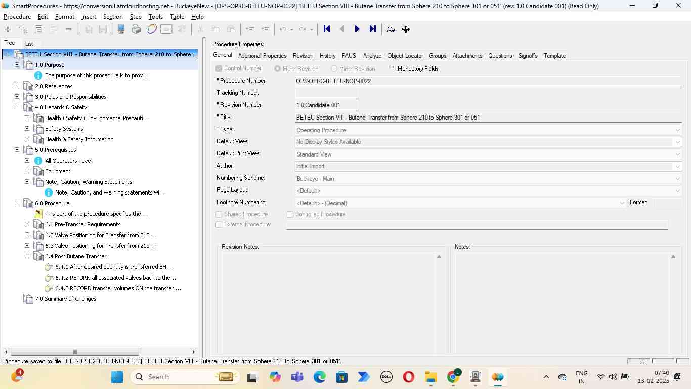The image size is (691, 389).
Task: Switch to the Object Locator tab
Action: [x=405, y=56]
